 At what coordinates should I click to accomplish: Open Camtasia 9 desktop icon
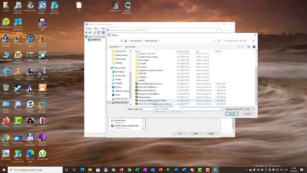coord(18,122)
